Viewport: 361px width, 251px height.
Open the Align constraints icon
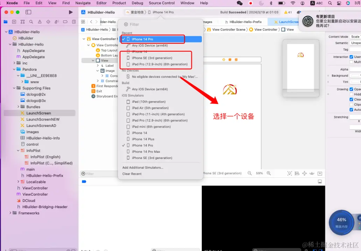point(297,174)
